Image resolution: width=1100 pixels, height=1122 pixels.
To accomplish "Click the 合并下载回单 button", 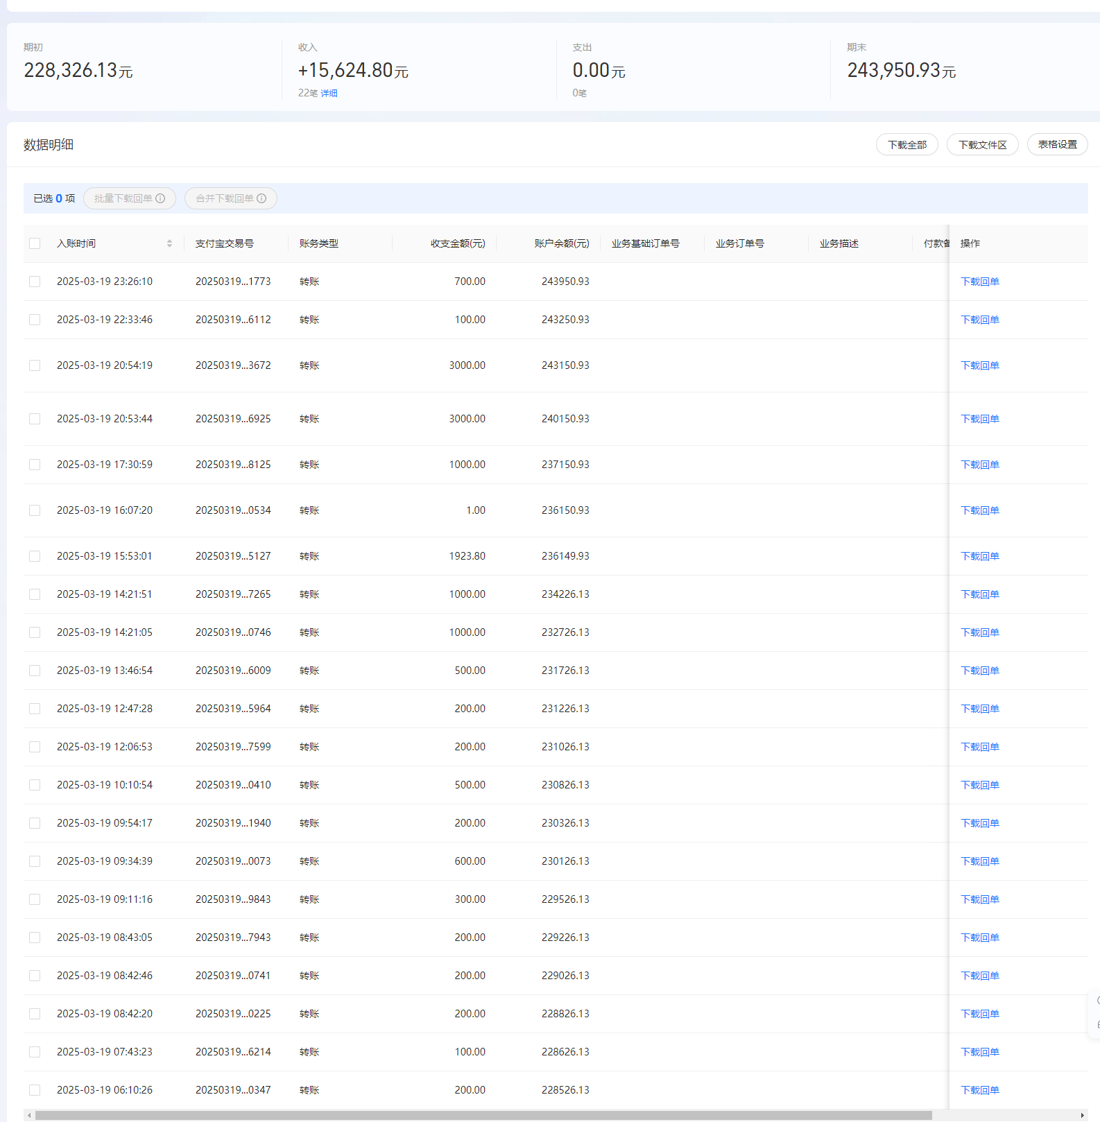I will click(231, 198).
